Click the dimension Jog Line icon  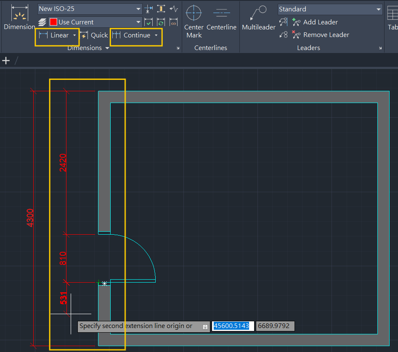click(x=173, y=9)
